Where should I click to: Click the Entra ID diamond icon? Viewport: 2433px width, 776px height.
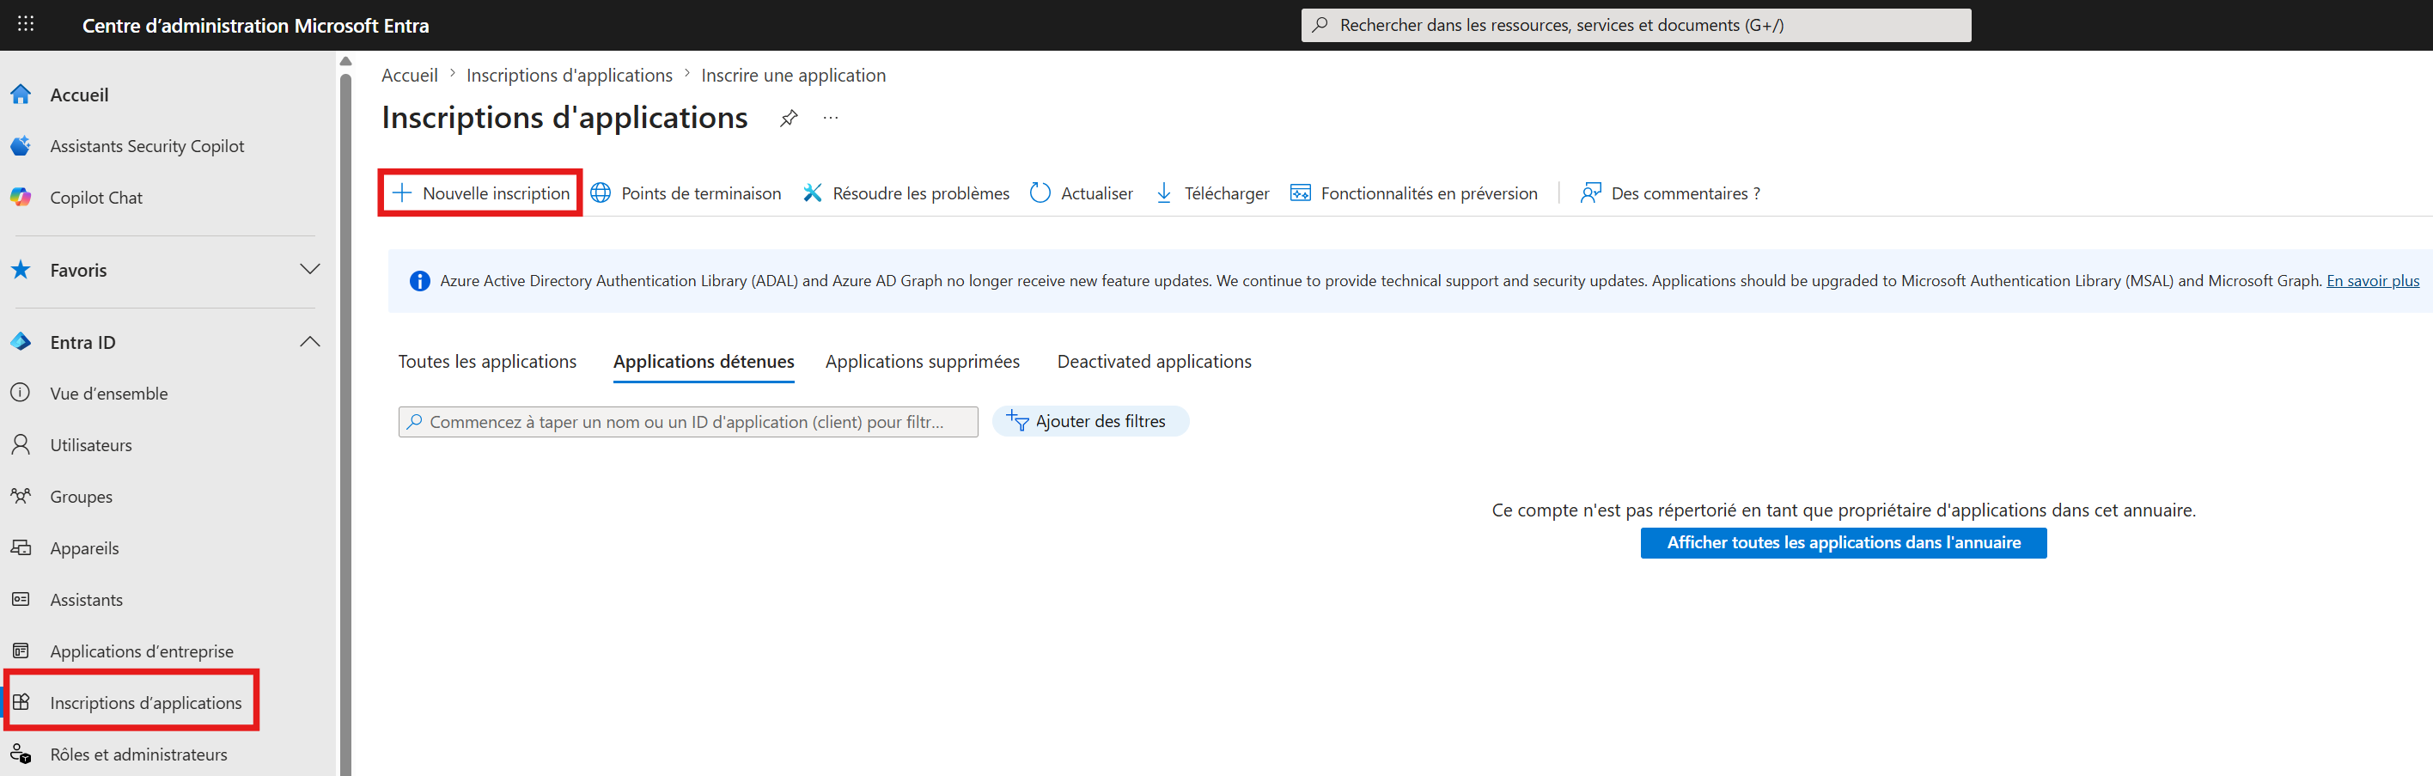pyautogui.click(x=21, y=342)
